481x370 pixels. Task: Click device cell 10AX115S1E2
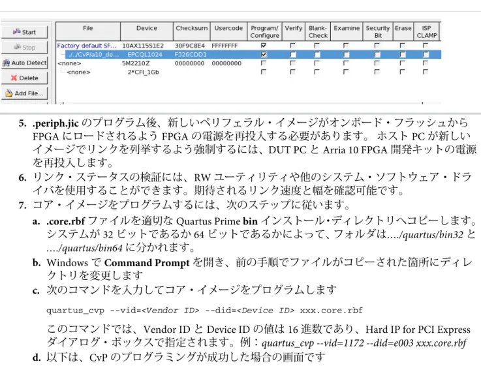(x=143, y=46)
